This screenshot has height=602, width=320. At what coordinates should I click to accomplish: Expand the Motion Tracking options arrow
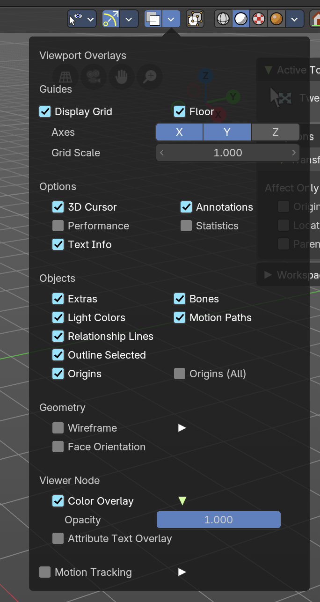point(182,572)
